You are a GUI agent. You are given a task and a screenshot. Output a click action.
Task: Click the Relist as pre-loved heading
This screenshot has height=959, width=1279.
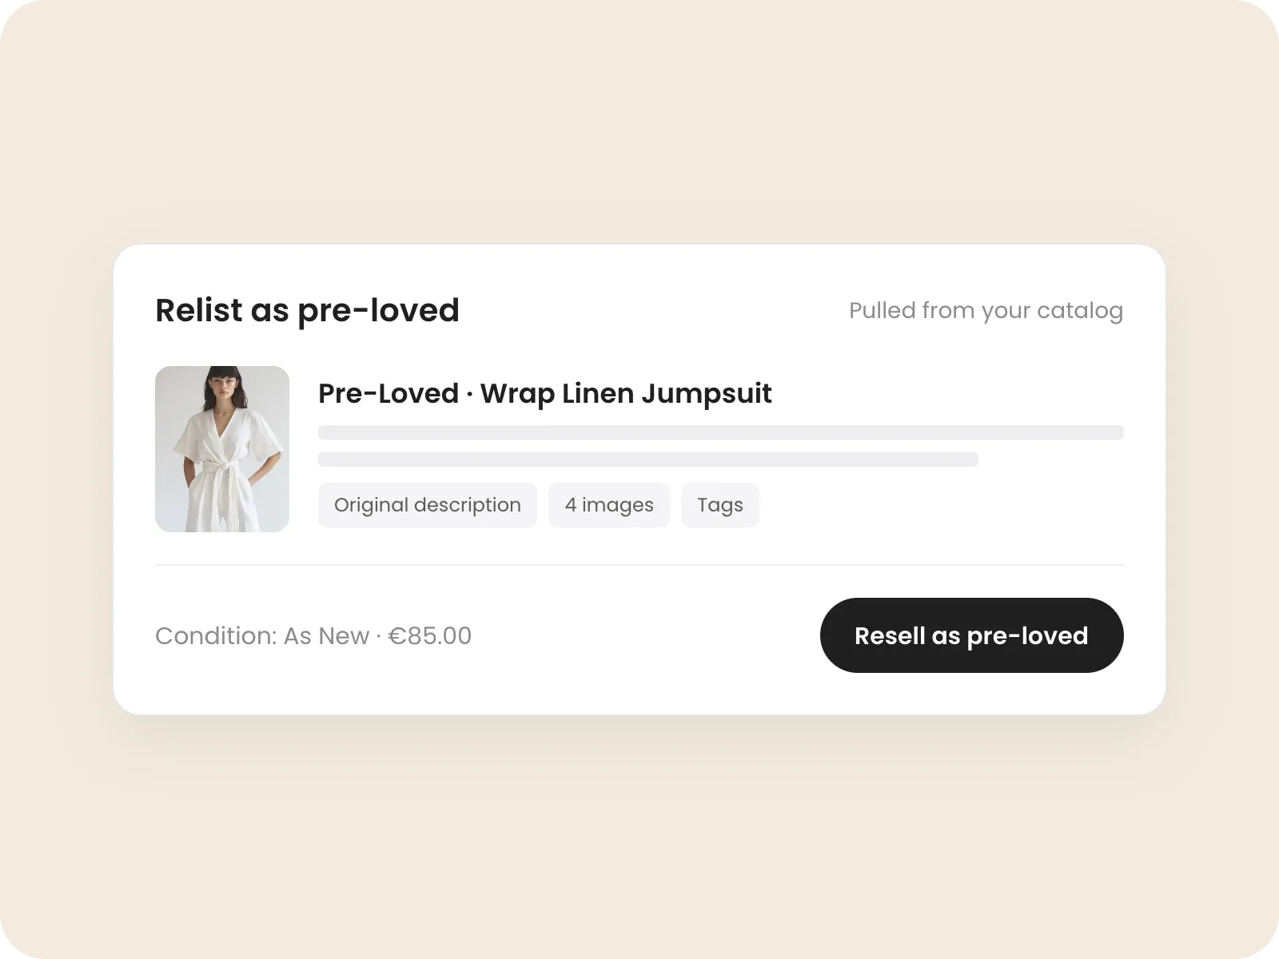(307, 310)
